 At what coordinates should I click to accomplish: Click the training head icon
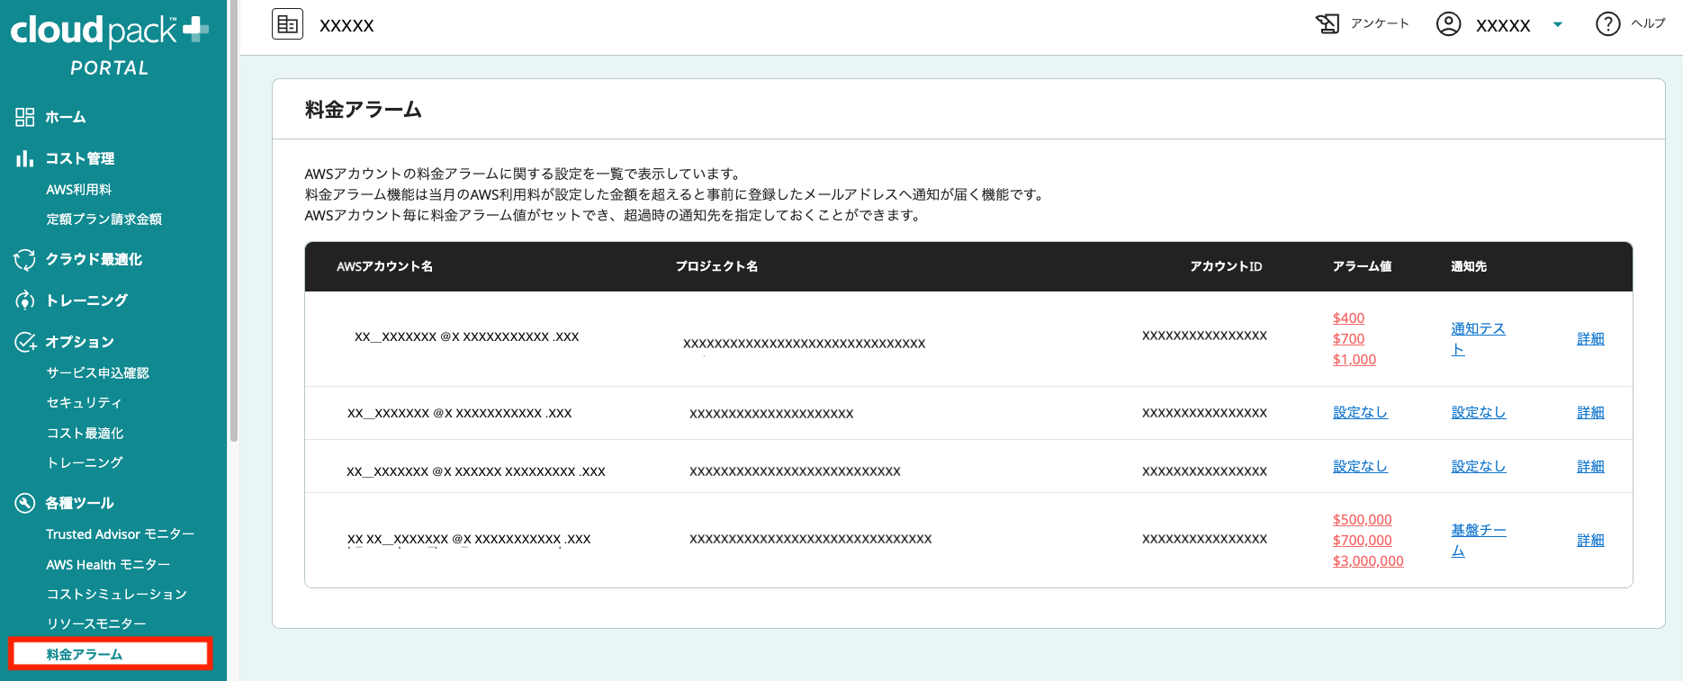pos(24,300)
